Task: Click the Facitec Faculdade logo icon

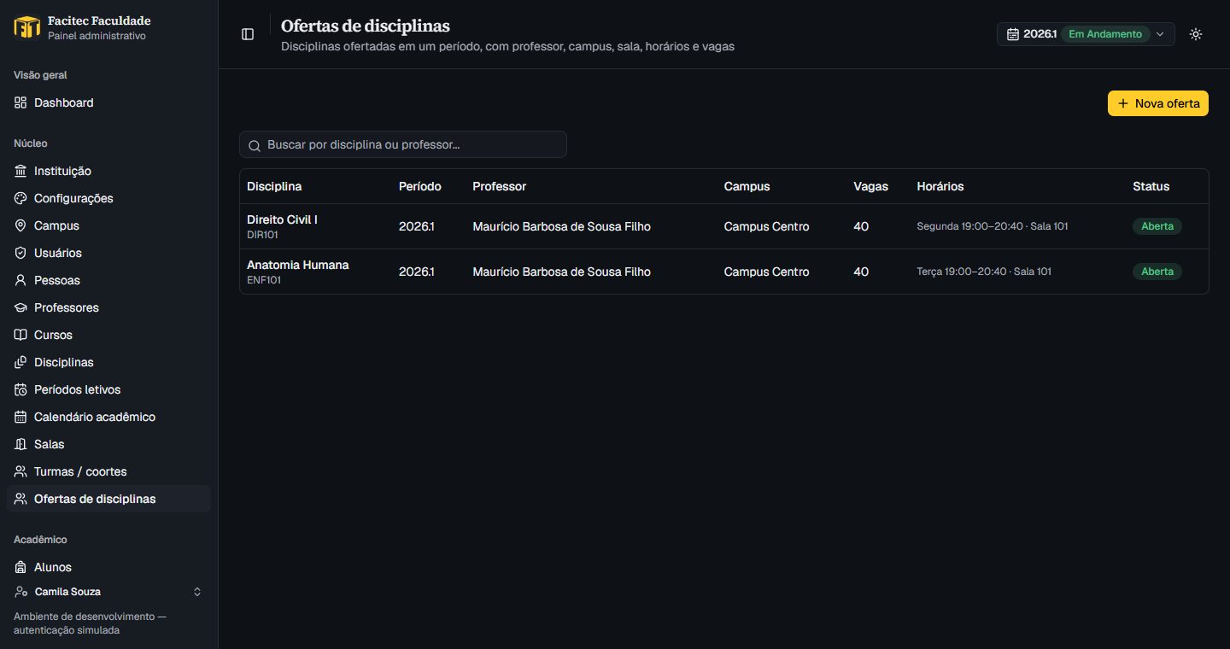Action: click(x=27, y=27)
